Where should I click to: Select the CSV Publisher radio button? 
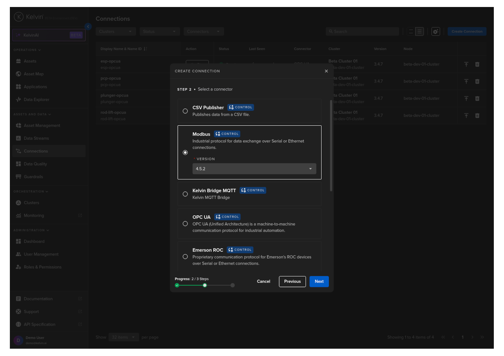click(x=185, y=111)
